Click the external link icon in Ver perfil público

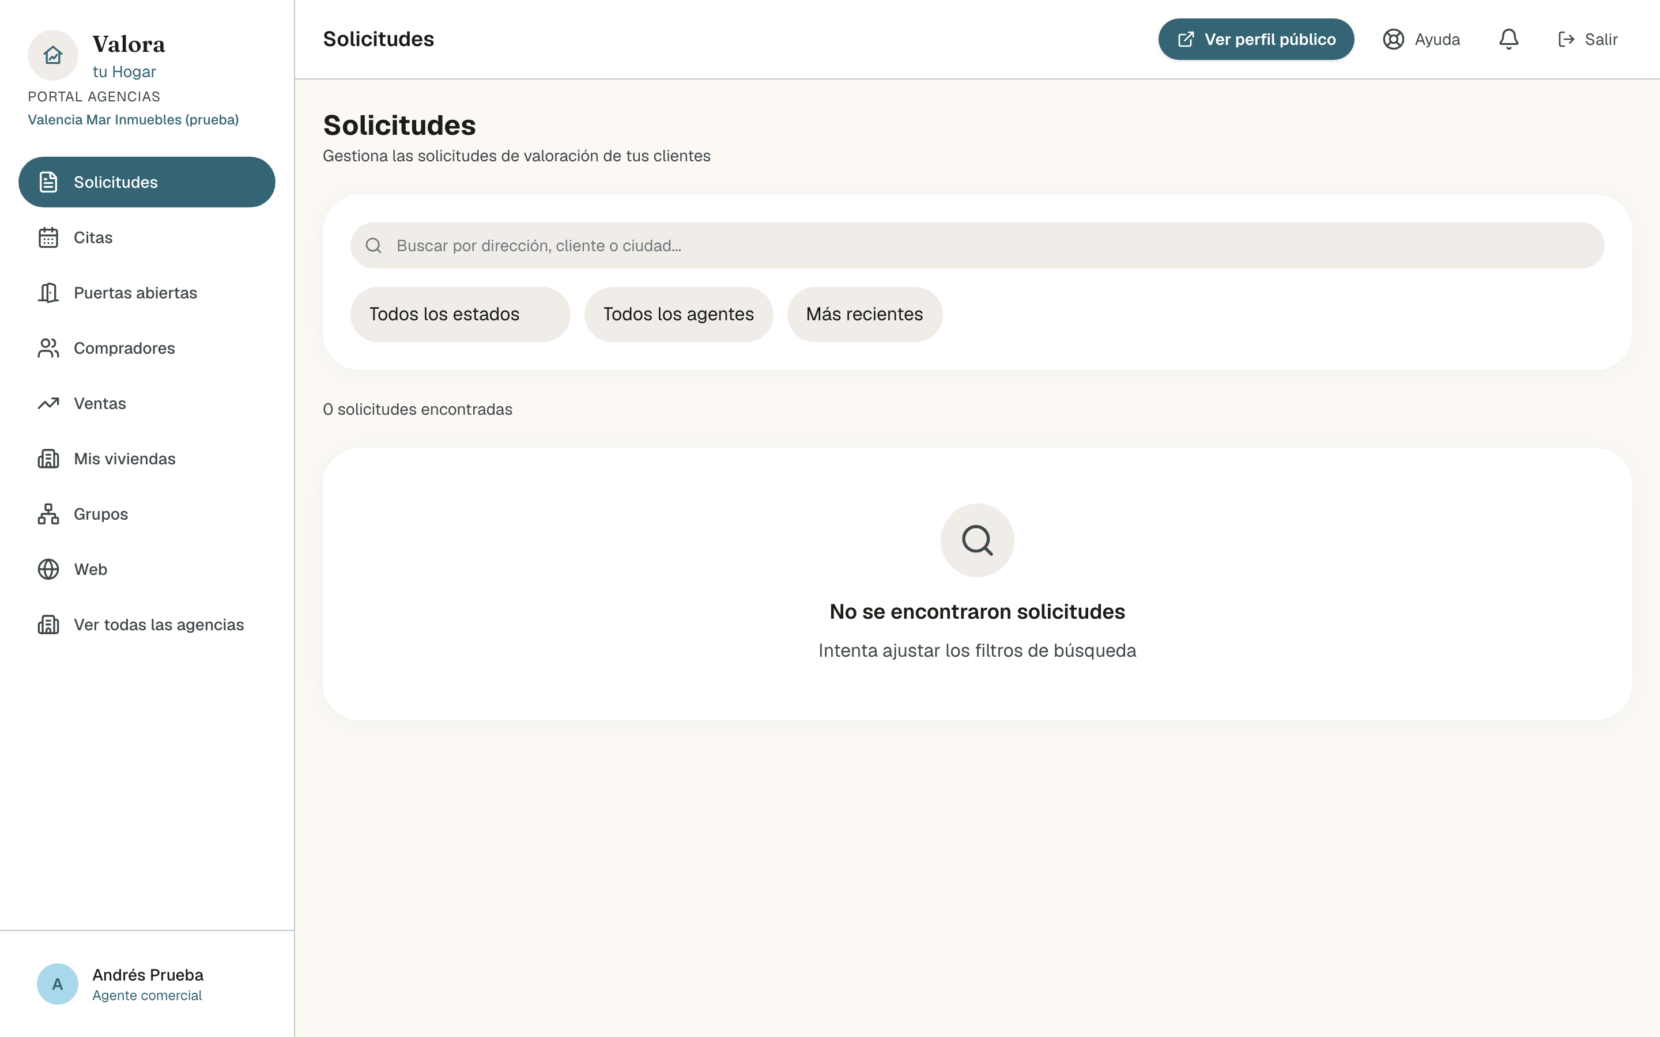point(1186,39)
